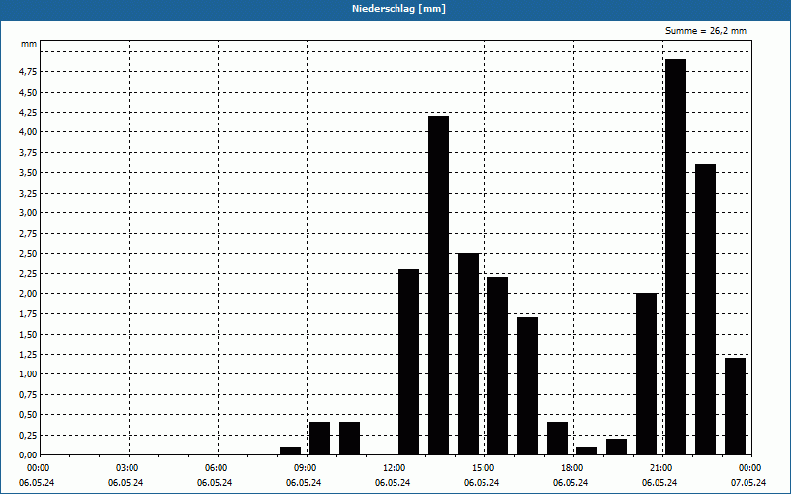
Task: Click the 0,40 mm bar right after 09:00
Action: (x=319, y=439)
